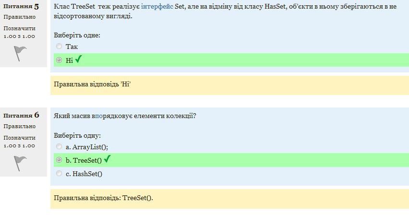The image size is (409, 215).
Task: Click the feedback 'Правильна відповідь 'Ні''
Action: (92, 84)
